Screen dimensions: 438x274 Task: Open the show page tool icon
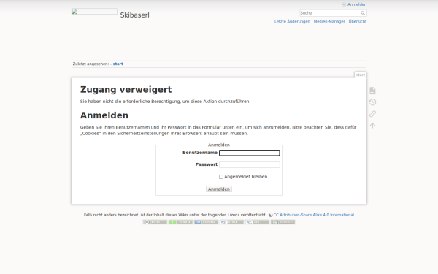pos(372,91)
